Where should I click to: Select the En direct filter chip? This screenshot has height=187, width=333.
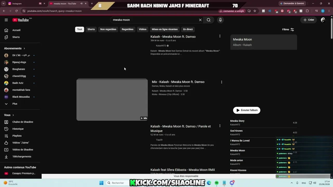pos(188,29)
